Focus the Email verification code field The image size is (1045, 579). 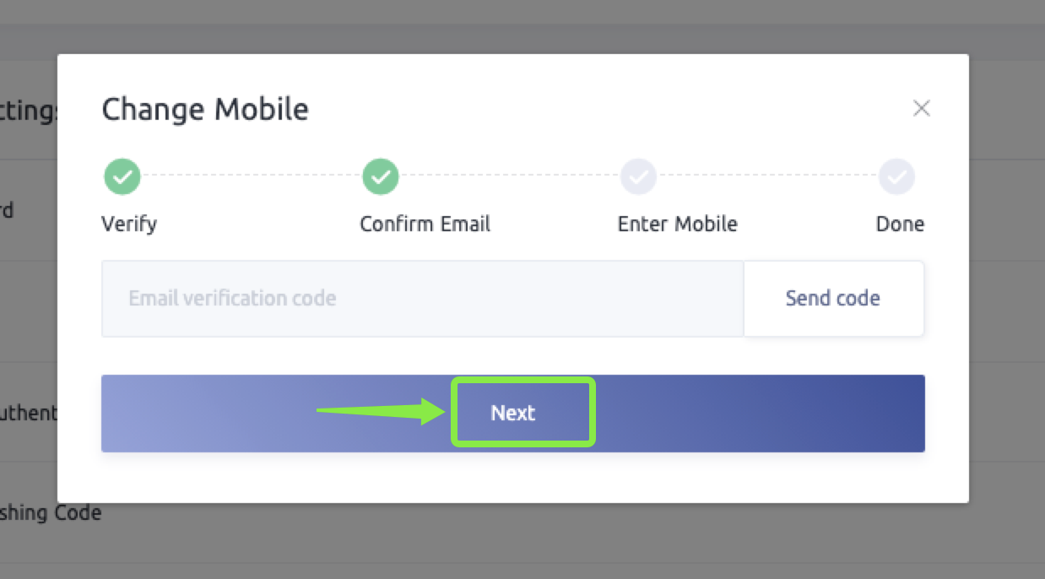click(422, 299)
